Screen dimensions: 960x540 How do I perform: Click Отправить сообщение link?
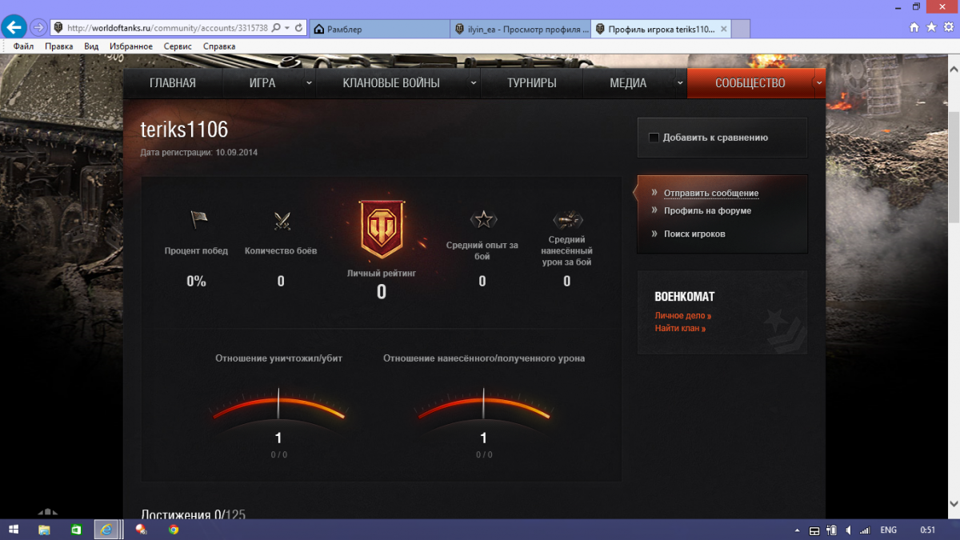[711, 193]
